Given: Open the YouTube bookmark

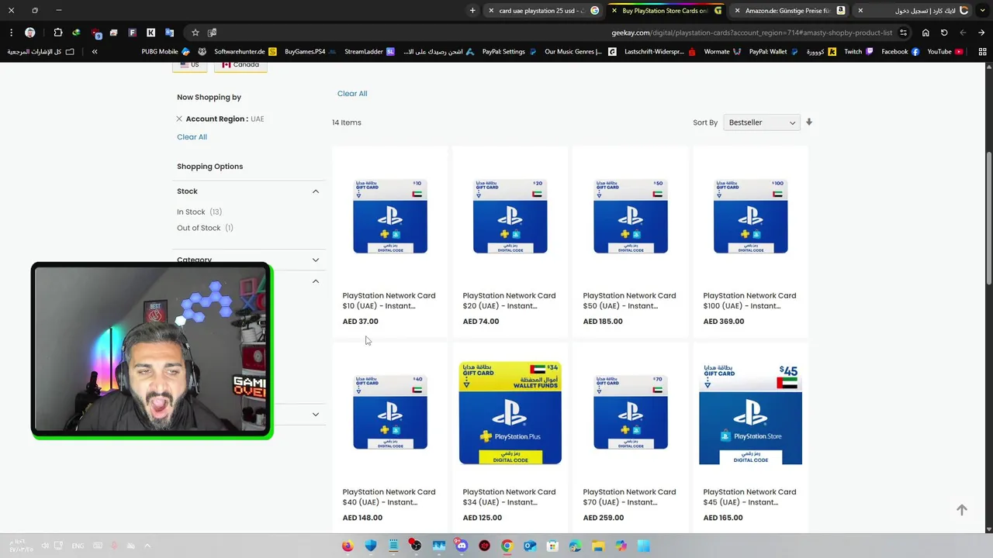Looking at the screenshot, I should point(945,52).
